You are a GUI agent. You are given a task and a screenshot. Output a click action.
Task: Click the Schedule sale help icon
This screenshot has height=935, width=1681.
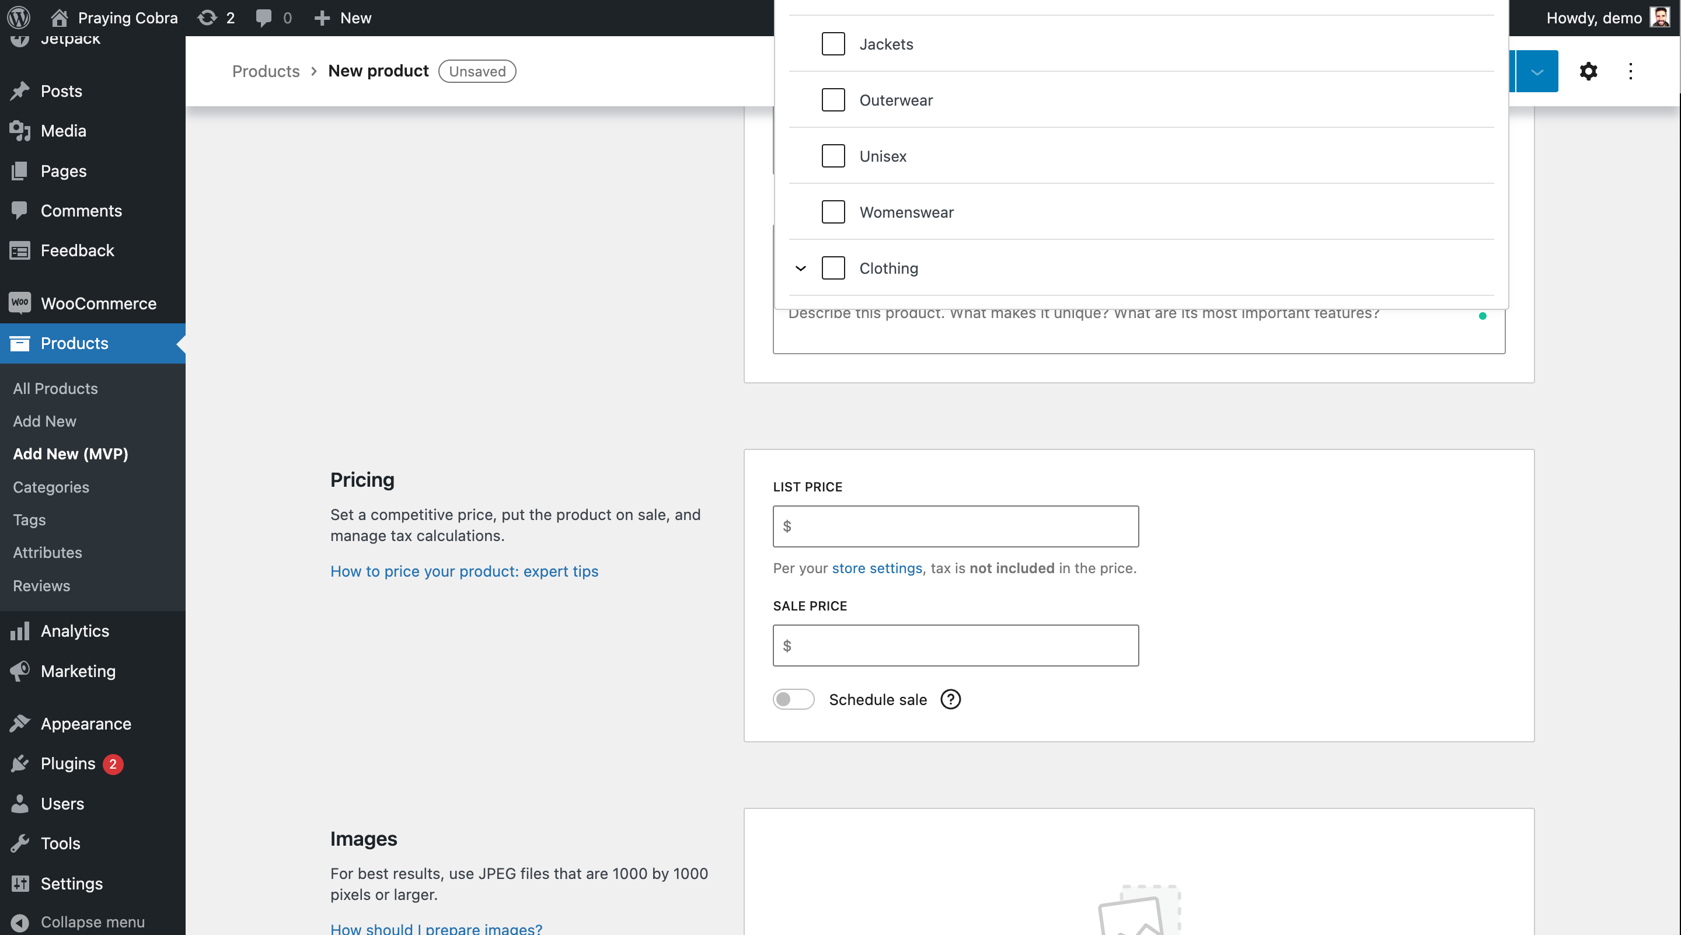(951, 699)
